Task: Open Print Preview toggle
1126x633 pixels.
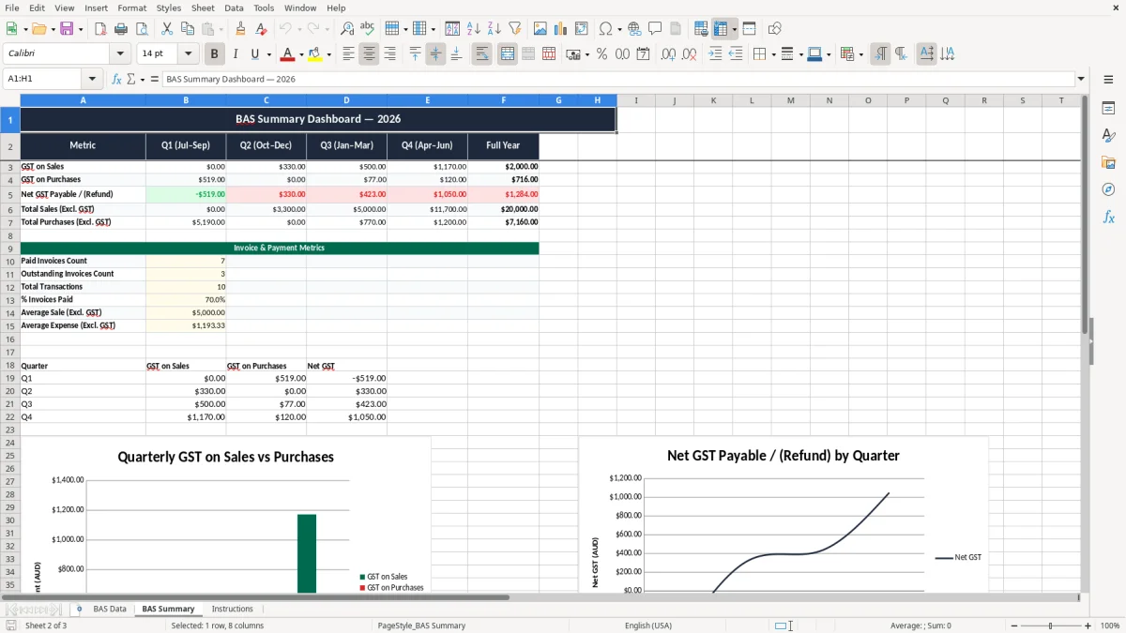Action: (141, 29)
